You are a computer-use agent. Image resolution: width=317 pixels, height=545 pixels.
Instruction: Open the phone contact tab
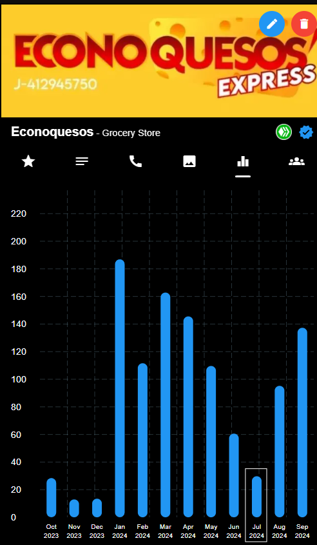coord(135,161)
